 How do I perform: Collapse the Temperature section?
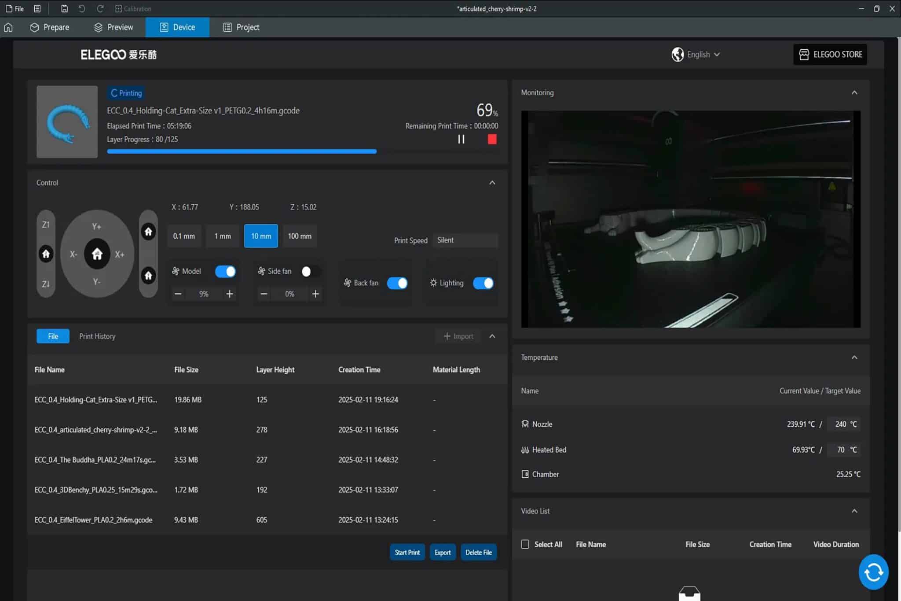[x=853, y=357]
